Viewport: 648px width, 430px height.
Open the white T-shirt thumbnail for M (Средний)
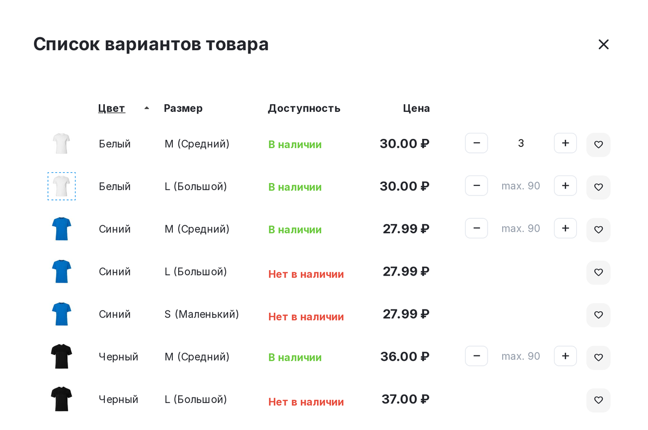point(62,144)
